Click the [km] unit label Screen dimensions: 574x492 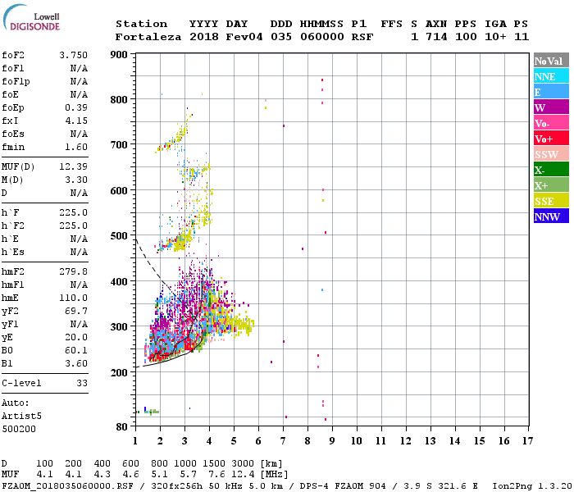pyautogui.click(x=271, y=464)
